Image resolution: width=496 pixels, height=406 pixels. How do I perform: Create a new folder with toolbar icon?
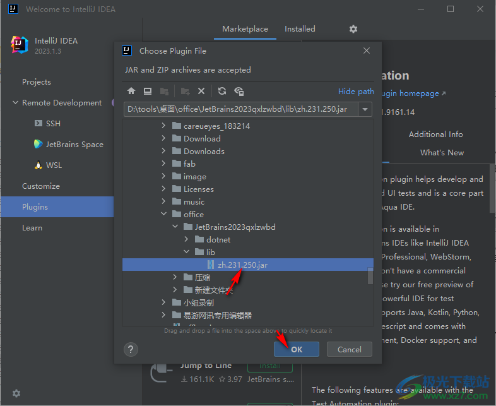[x=185, y=92]
